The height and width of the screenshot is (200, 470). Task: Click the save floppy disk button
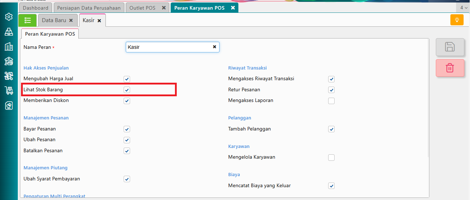[x=450, y=47]
